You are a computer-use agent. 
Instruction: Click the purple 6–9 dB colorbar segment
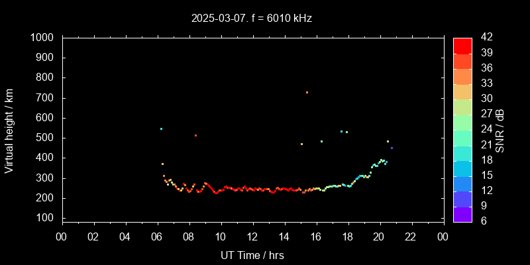coord(462,214)
